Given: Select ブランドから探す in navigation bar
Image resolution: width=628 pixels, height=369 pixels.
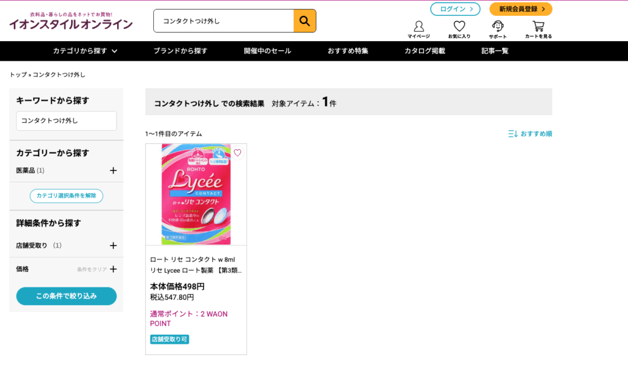Looking at the screenshot, I should (180, 51).
